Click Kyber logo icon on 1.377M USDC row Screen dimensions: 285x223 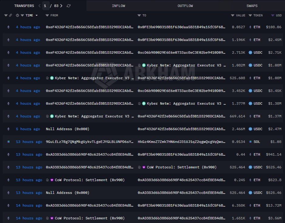(x=144, y=103)
